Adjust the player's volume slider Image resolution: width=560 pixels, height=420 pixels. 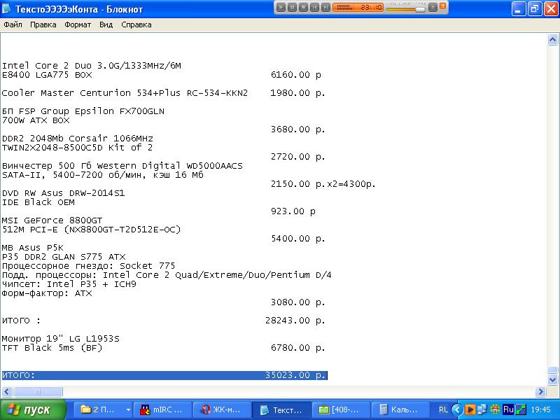pos(406,9)
